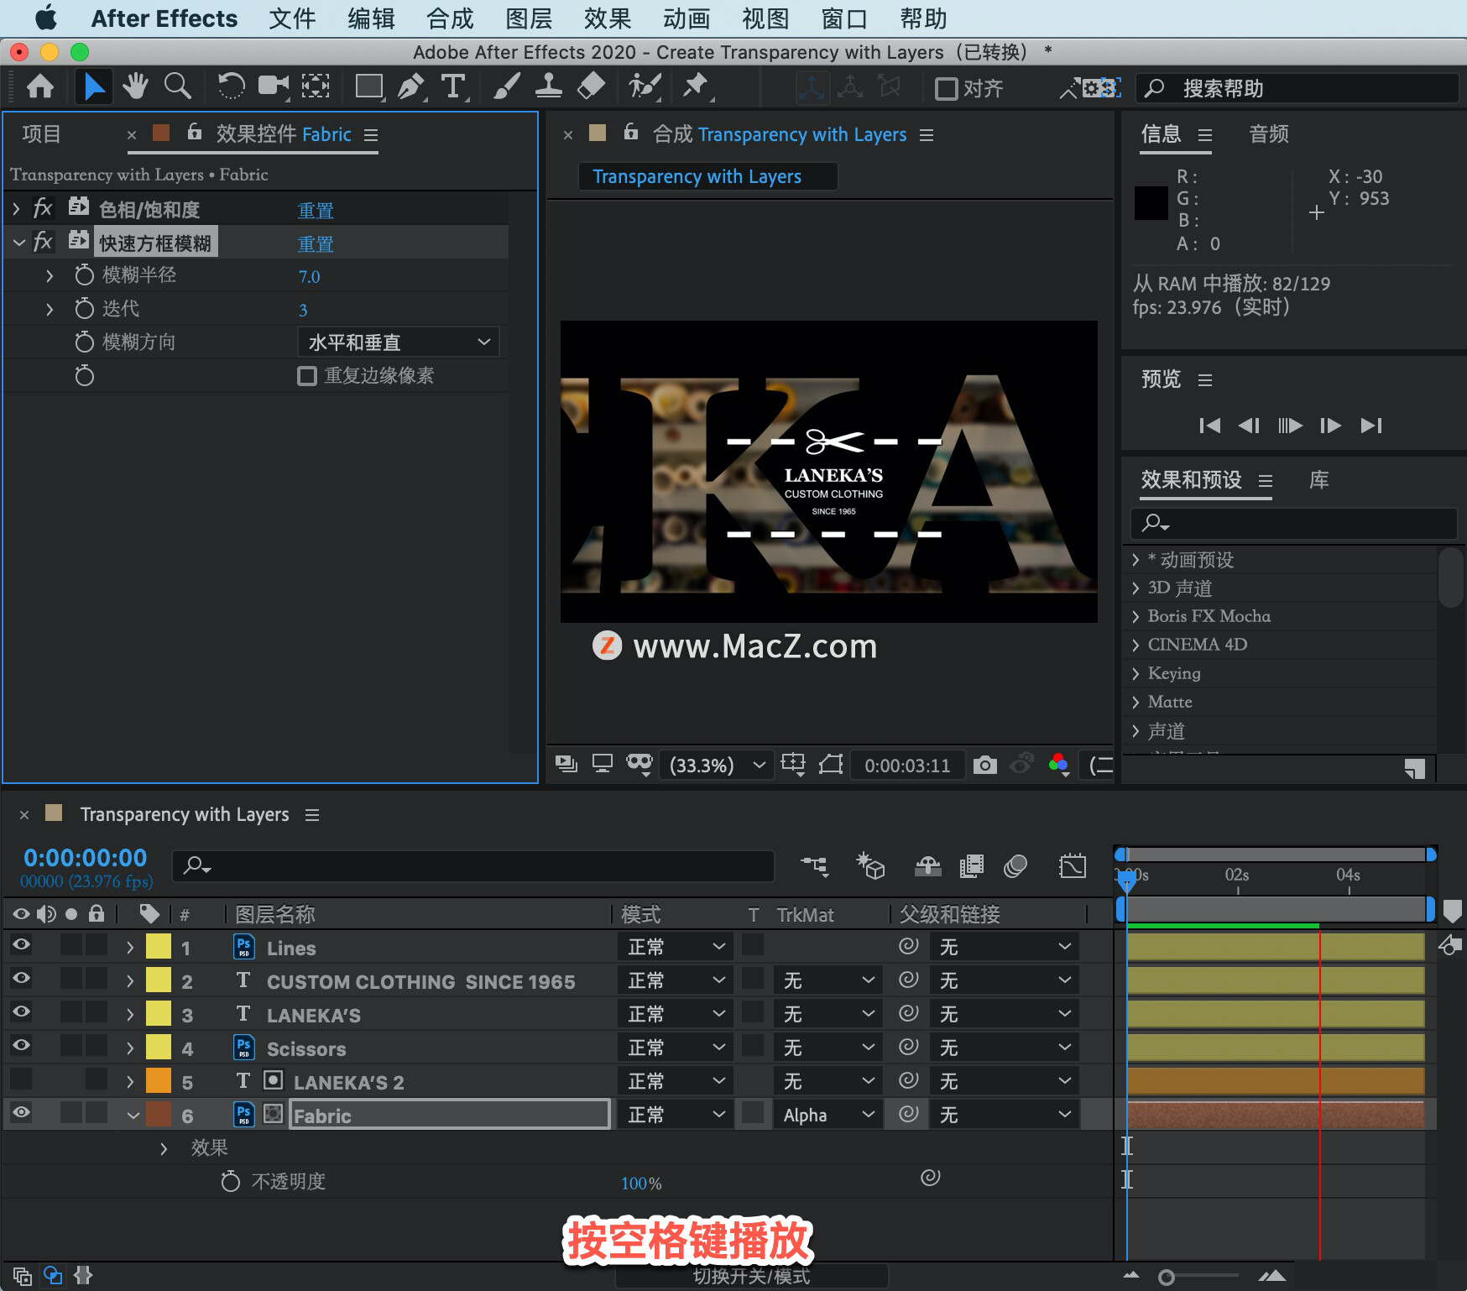The width and height of the screenshot is (1467, 1291).
Task: Switch to the 音频 panel tab
Action: pyautogui.click(x=1269, y=134)
